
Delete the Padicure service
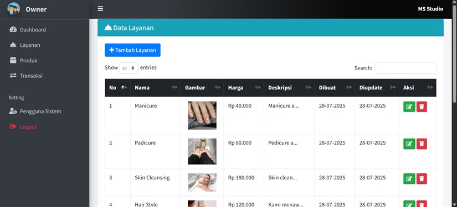point(422,144)
